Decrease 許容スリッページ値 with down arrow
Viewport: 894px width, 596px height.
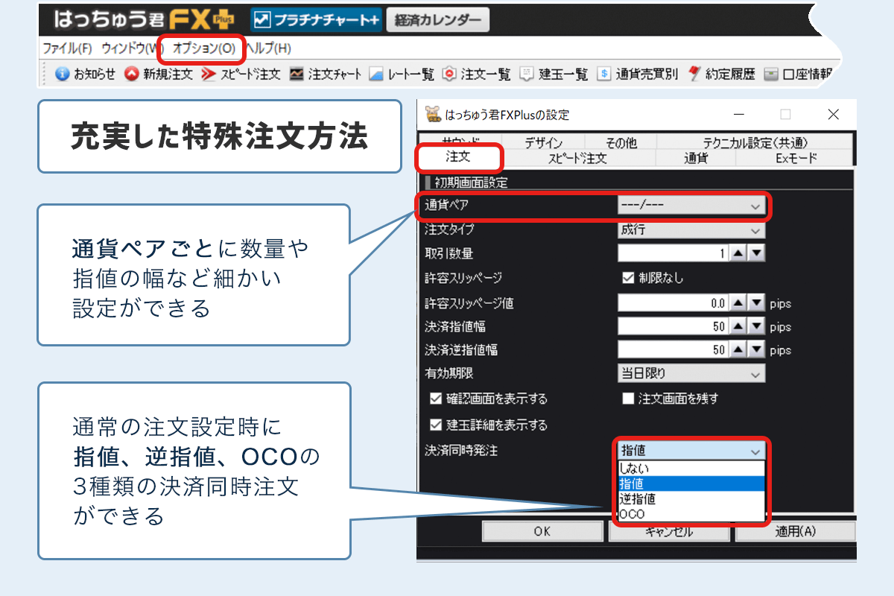pos(756,304)
